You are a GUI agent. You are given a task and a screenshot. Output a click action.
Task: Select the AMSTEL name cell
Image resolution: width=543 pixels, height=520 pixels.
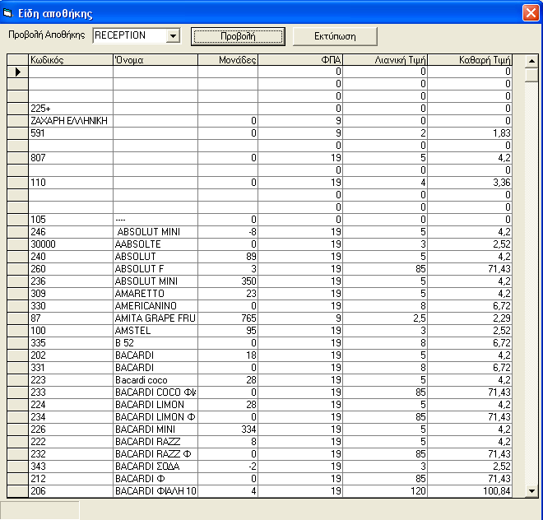click(155, 331)
